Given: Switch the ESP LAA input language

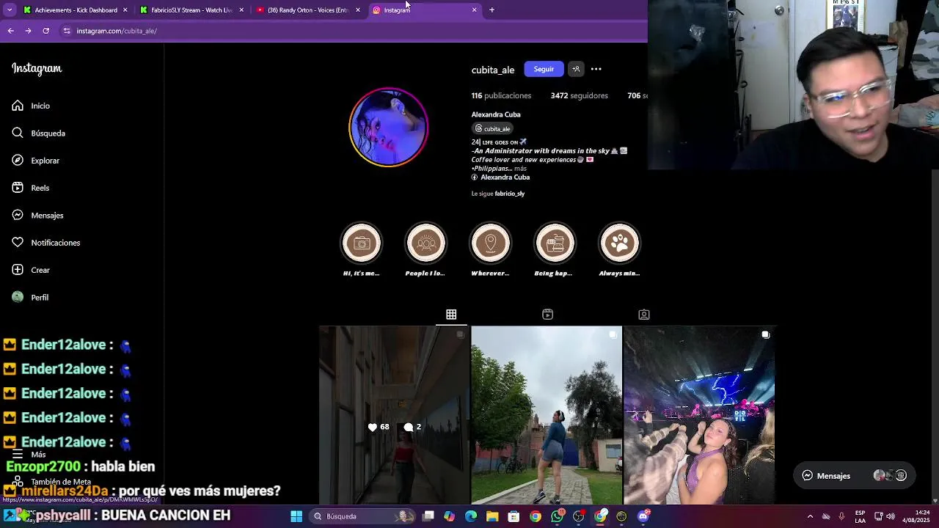Looking at the screenshot, I should tap(860, 516).
